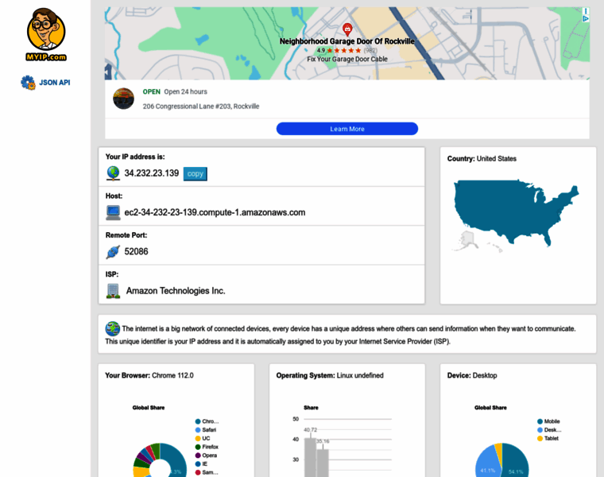The height and width of the screenshot is (477, 604).
Task: Click the Country: United States label
Action: 482,159
